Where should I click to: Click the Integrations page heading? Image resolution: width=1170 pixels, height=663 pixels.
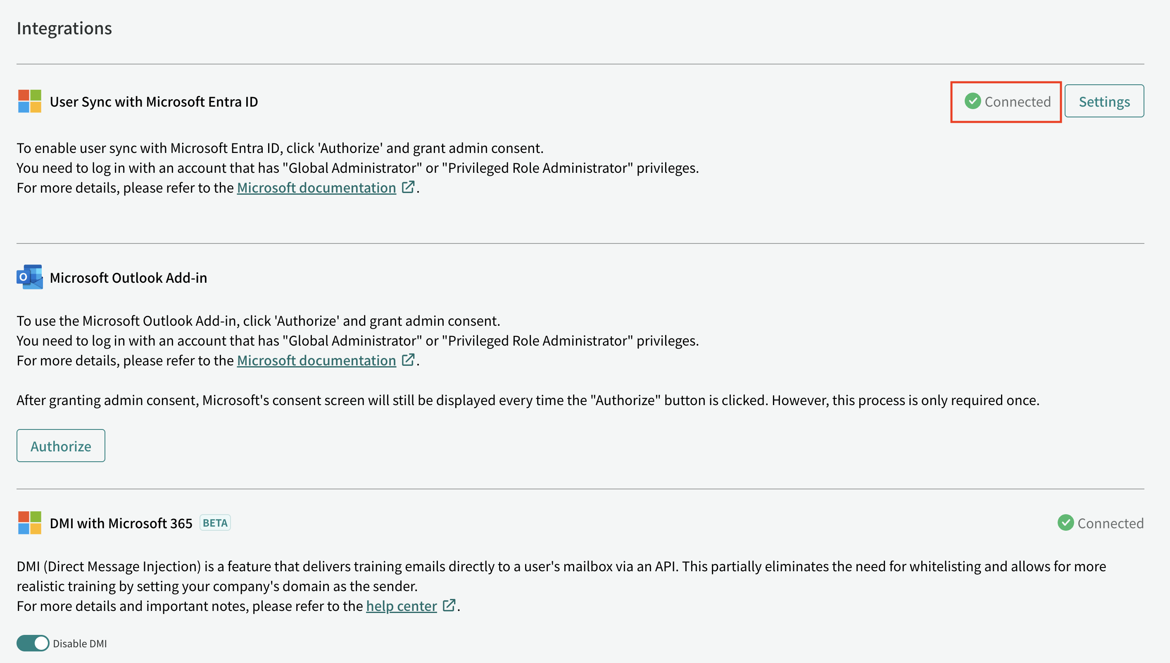pos(64,28)
